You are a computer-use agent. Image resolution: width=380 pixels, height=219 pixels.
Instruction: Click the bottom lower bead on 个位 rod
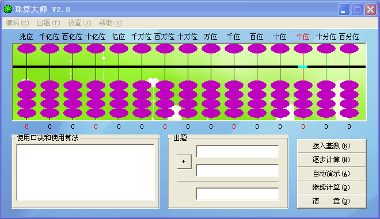[303, 113]
